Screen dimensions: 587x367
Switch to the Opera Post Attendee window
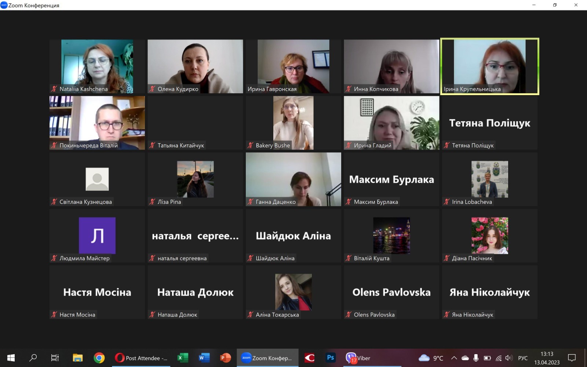(x=141, y=358)
